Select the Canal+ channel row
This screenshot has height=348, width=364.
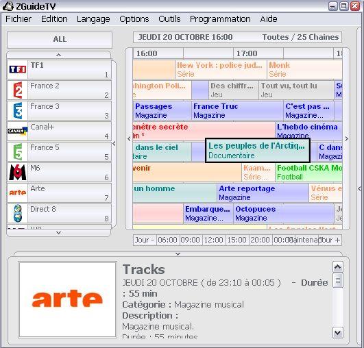coord(60,131)
